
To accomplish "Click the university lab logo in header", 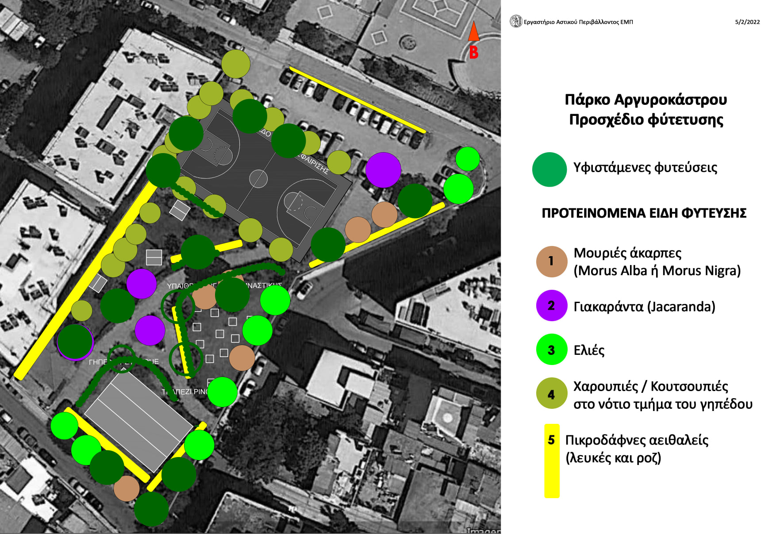I will 515,21.
